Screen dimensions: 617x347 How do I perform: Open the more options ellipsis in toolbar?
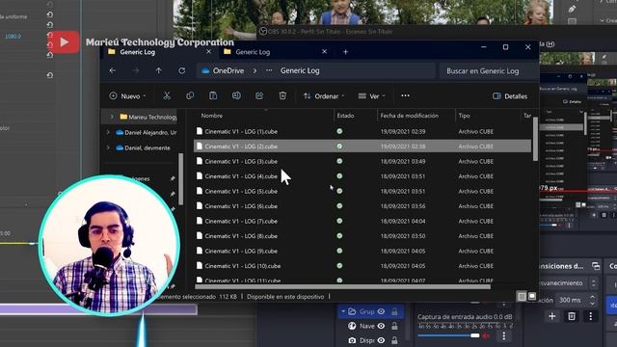(405, 95)
